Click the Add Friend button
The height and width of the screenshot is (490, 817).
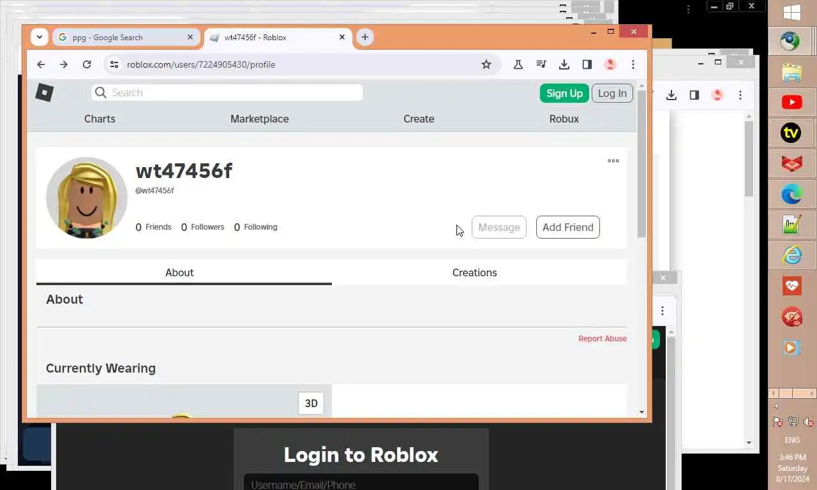click(x=568, y=227)
